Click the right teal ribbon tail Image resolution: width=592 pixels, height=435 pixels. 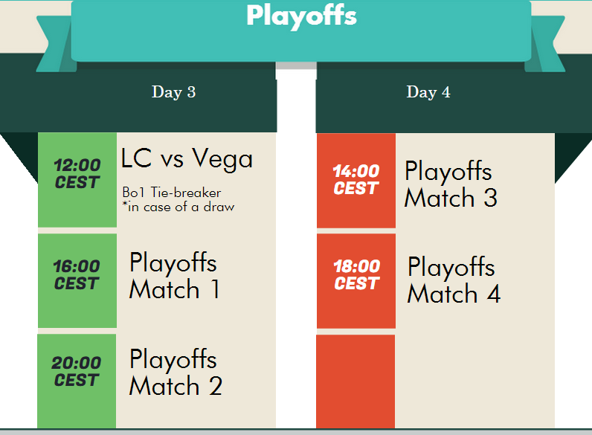tap(545, 43)
